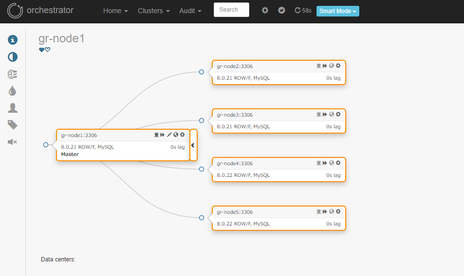Screen dimensions: 464x276
Task: Focus the Search input field
Action: tap(231, 10)
